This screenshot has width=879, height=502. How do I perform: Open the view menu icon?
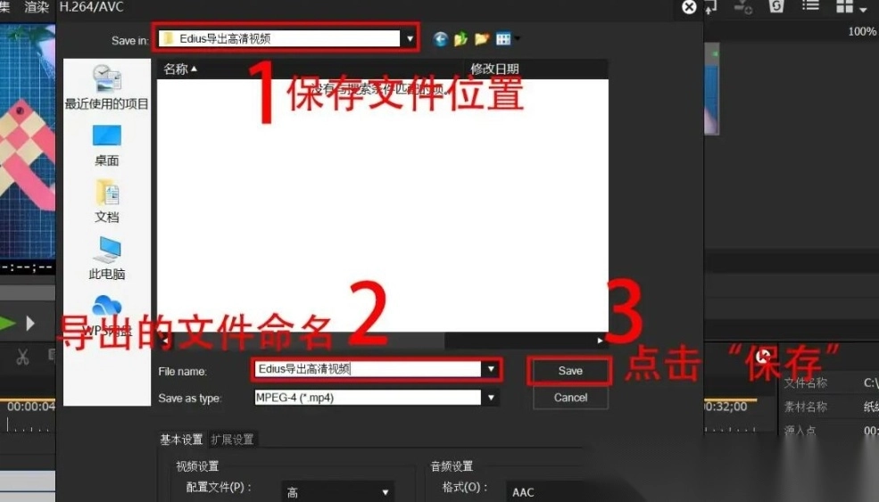[x=506, y=38]
